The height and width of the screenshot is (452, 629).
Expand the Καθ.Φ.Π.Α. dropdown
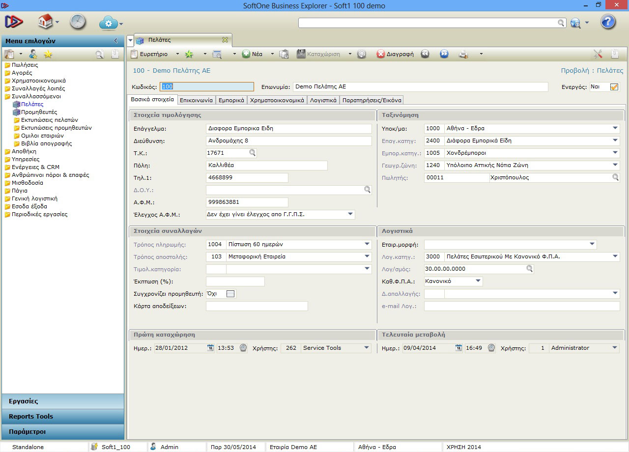pos(478,281)
